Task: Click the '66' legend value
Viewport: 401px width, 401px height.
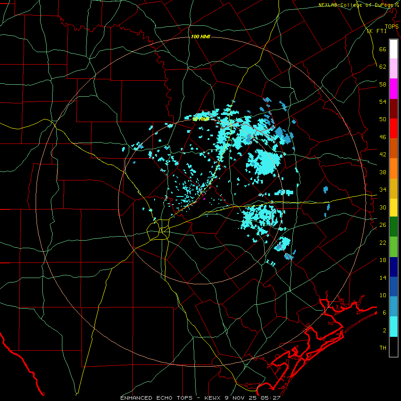Action: [x=383, y=49]
